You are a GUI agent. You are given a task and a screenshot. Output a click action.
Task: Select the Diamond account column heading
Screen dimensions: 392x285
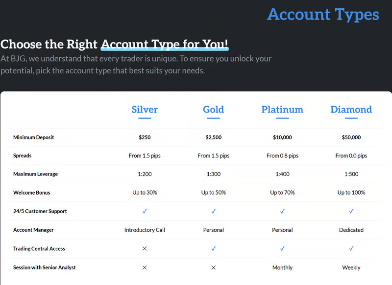pyautogui.click(x=351, y=110)
